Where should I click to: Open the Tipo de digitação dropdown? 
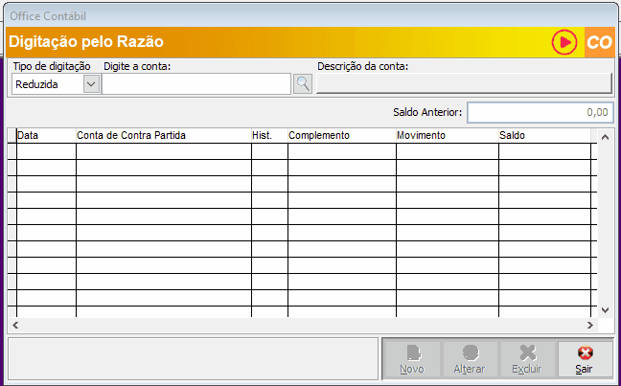tap(92, 84)
